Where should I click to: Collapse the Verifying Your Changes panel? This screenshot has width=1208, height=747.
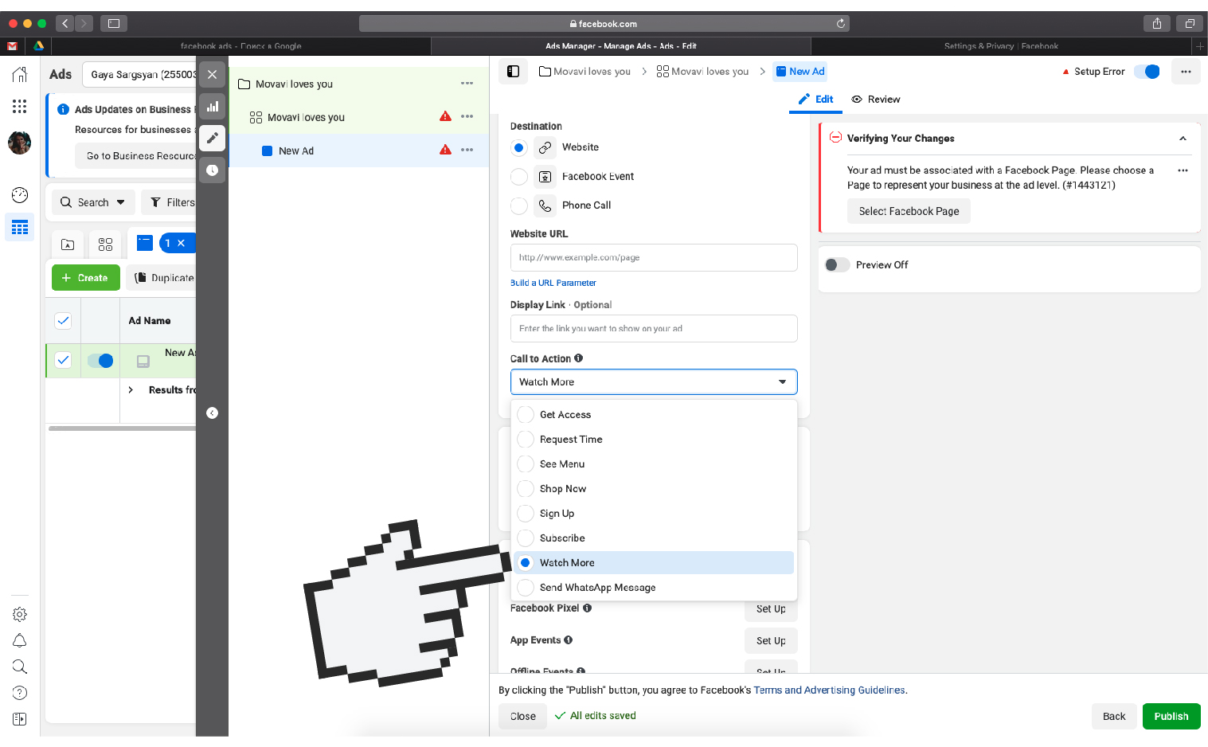pyautogui.click(x=1183, y=139)
